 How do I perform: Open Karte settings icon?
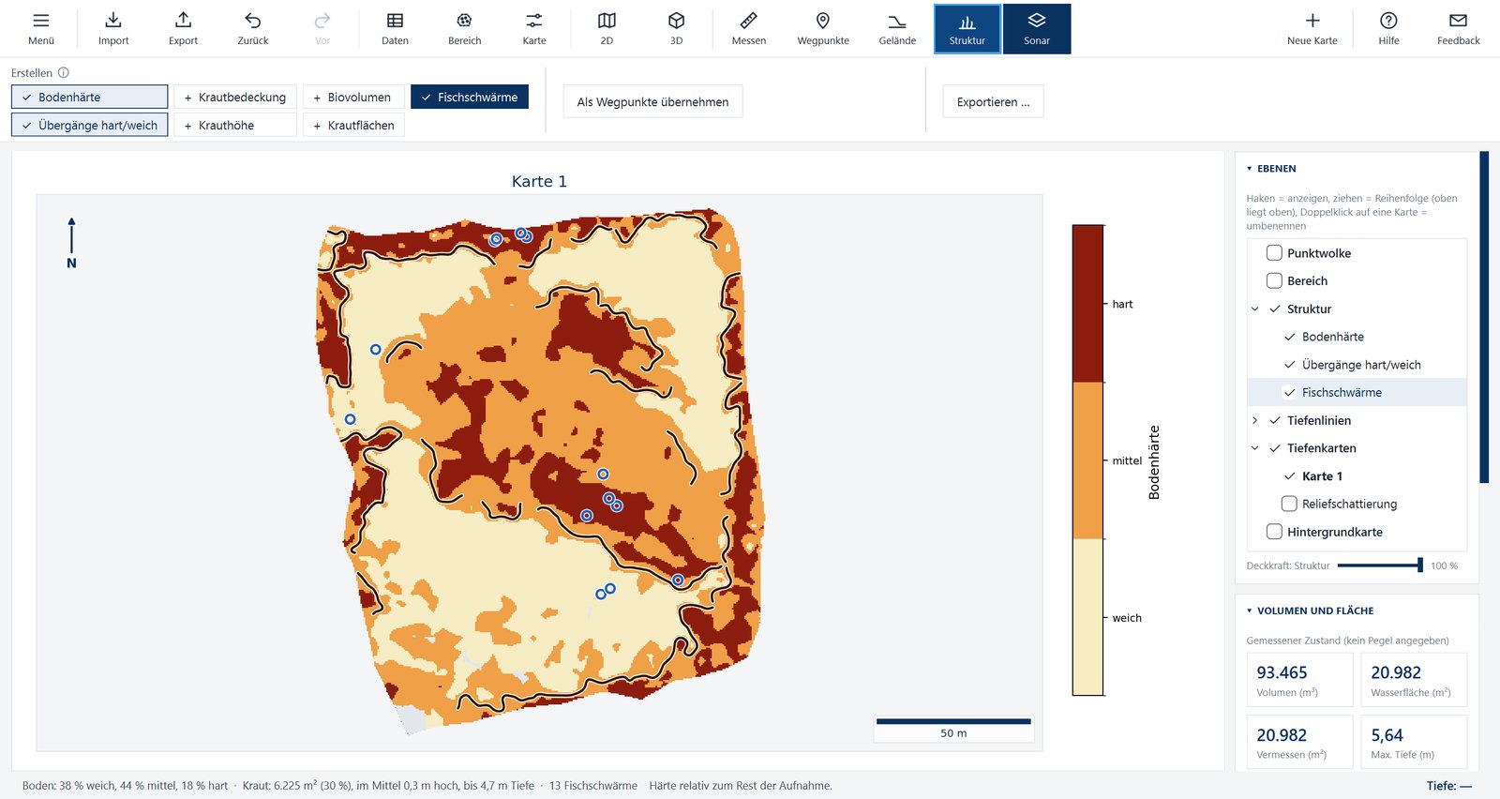(534, 21)
